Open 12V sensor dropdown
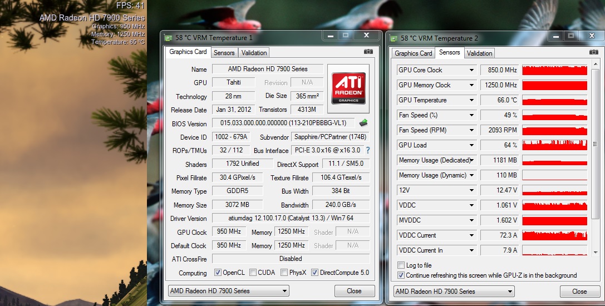605x306 pixels. (471, 190)
